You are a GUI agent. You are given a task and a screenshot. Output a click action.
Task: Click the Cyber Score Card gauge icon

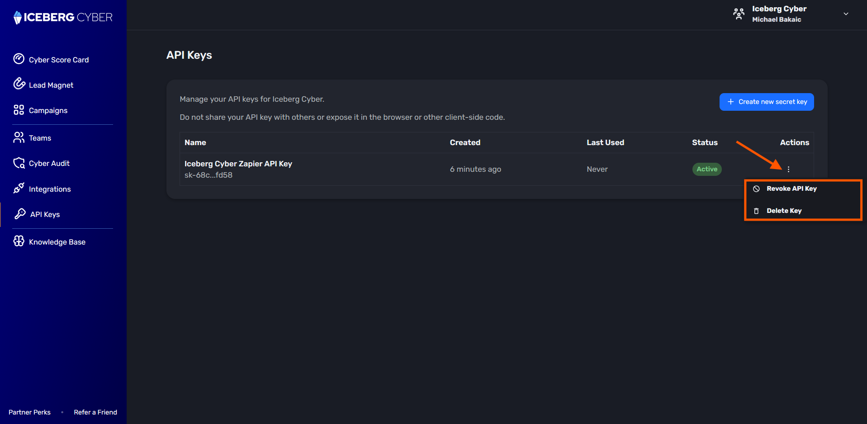19,59
